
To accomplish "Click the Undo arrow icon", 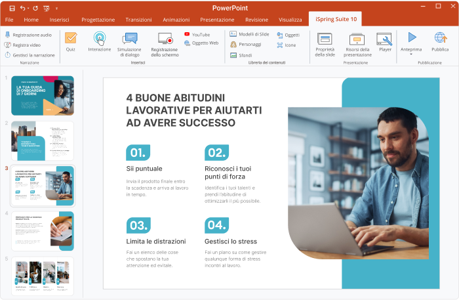I will pos(22,8).
